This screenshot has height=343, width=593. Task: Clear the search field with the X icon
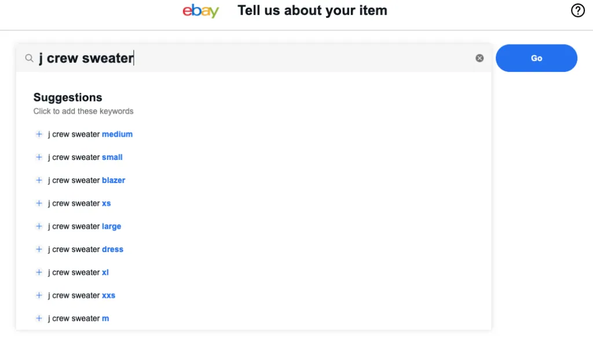click(479, 58)
